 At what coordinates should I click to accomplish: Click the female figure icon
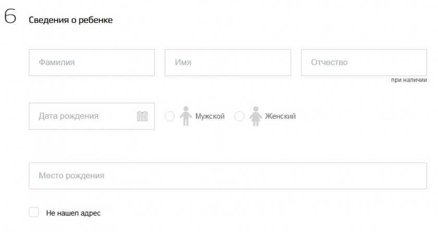point(255,116)
